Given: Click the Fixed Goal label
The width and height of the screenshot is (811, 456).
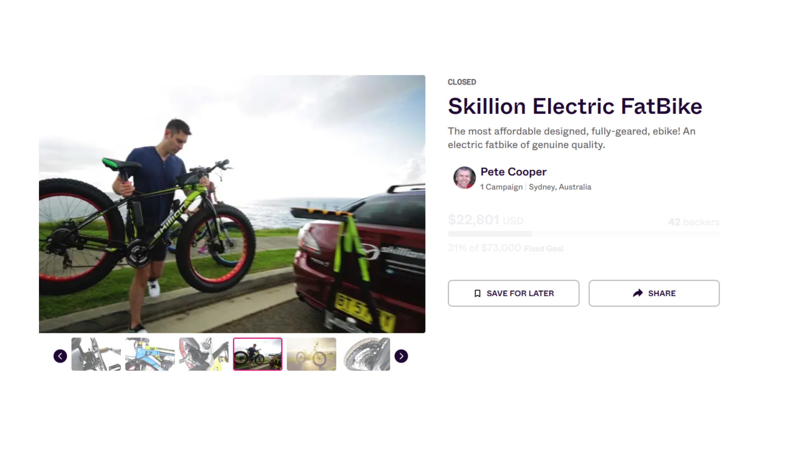Looking at the screenshot, I should point(544,249).
